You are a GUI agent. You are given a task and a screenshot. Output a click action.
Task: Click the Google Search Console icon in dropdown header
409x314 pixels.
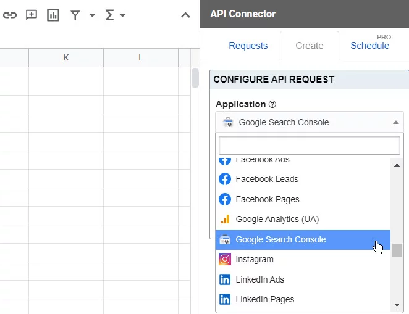pyautogui.click(x=228, y=122)
